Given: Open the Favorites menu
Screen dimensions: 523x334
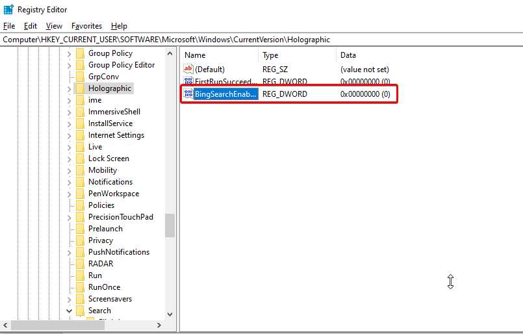Looking at the screenshot, I should coord(86,26).
